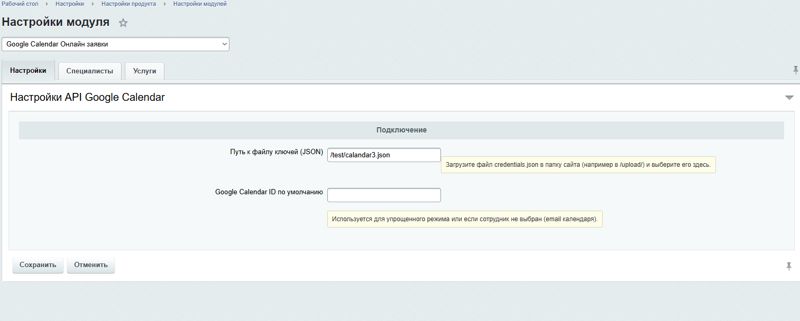Select the Настройки tab
800x321 pixels.
pyautogui.click(x=28, y=71)
